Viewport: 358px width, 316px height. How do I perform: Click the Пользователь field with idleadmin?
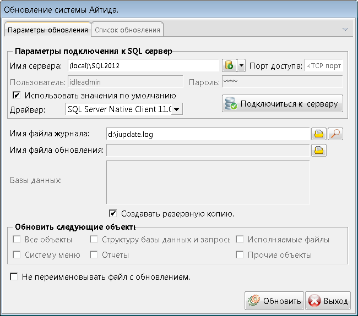126,82
